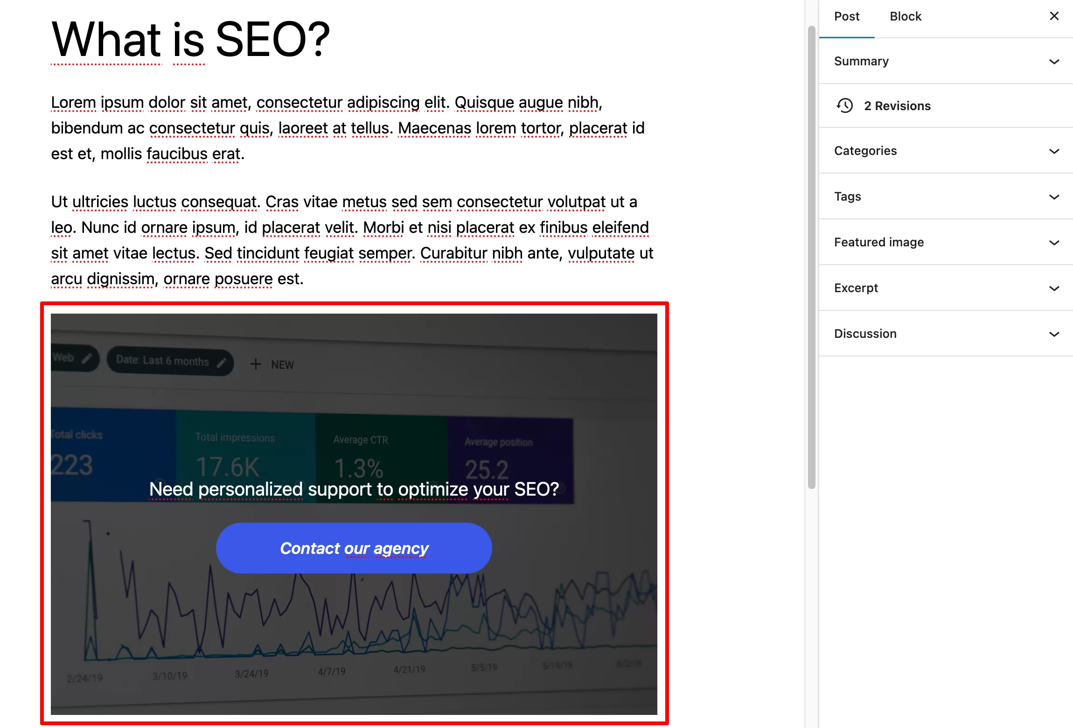
Task: Click Contact our agency button
Action: pyautogui.click(x=354, y=547)
